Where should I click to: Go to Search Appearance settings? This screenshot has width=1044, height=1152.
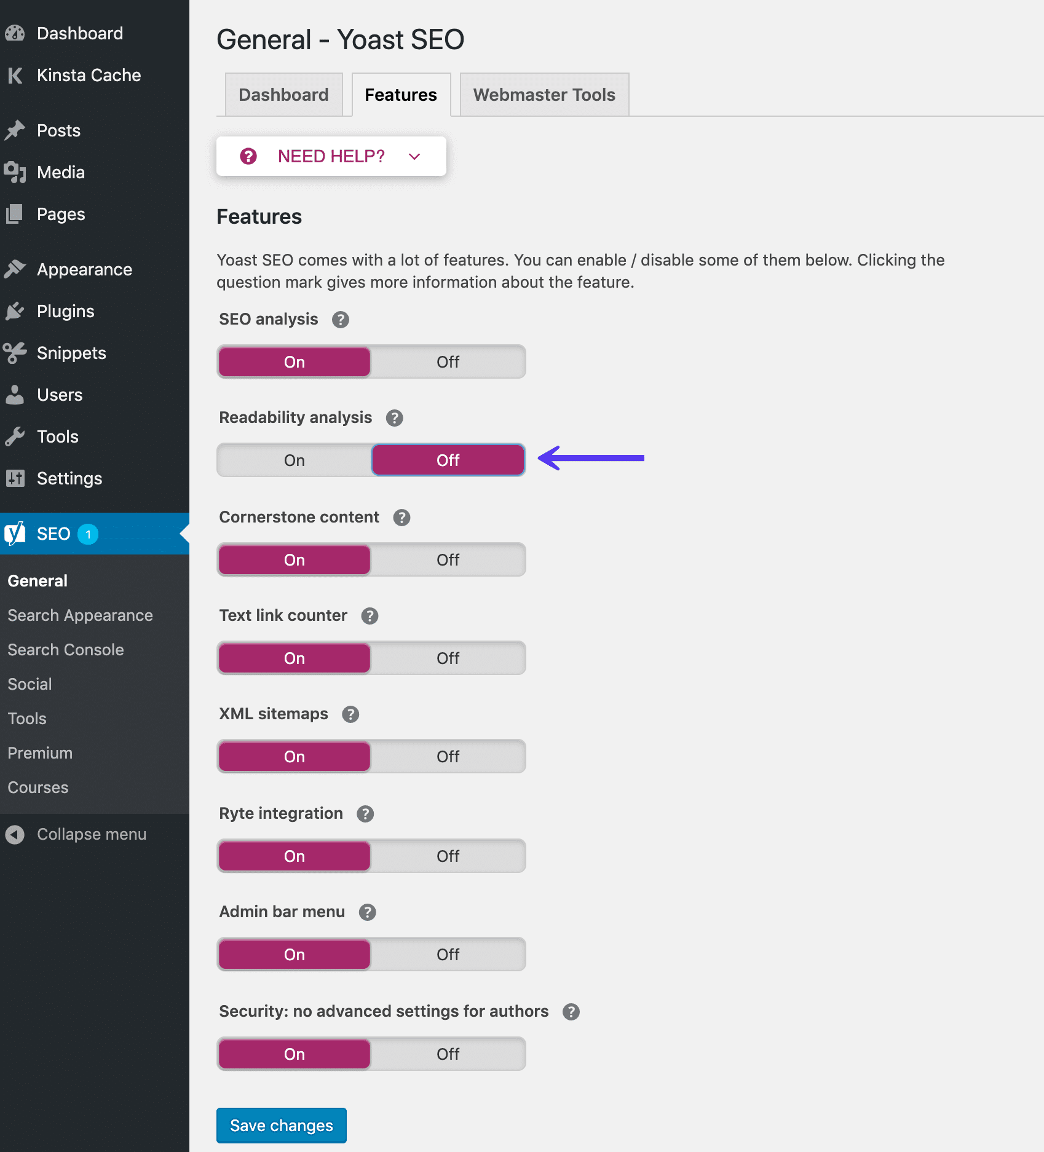[80, 615]
